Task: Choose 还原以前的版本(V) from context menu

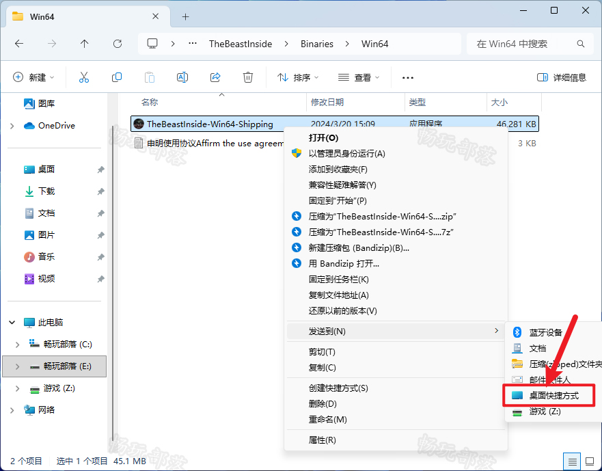Action: click(x=396, y=311)
